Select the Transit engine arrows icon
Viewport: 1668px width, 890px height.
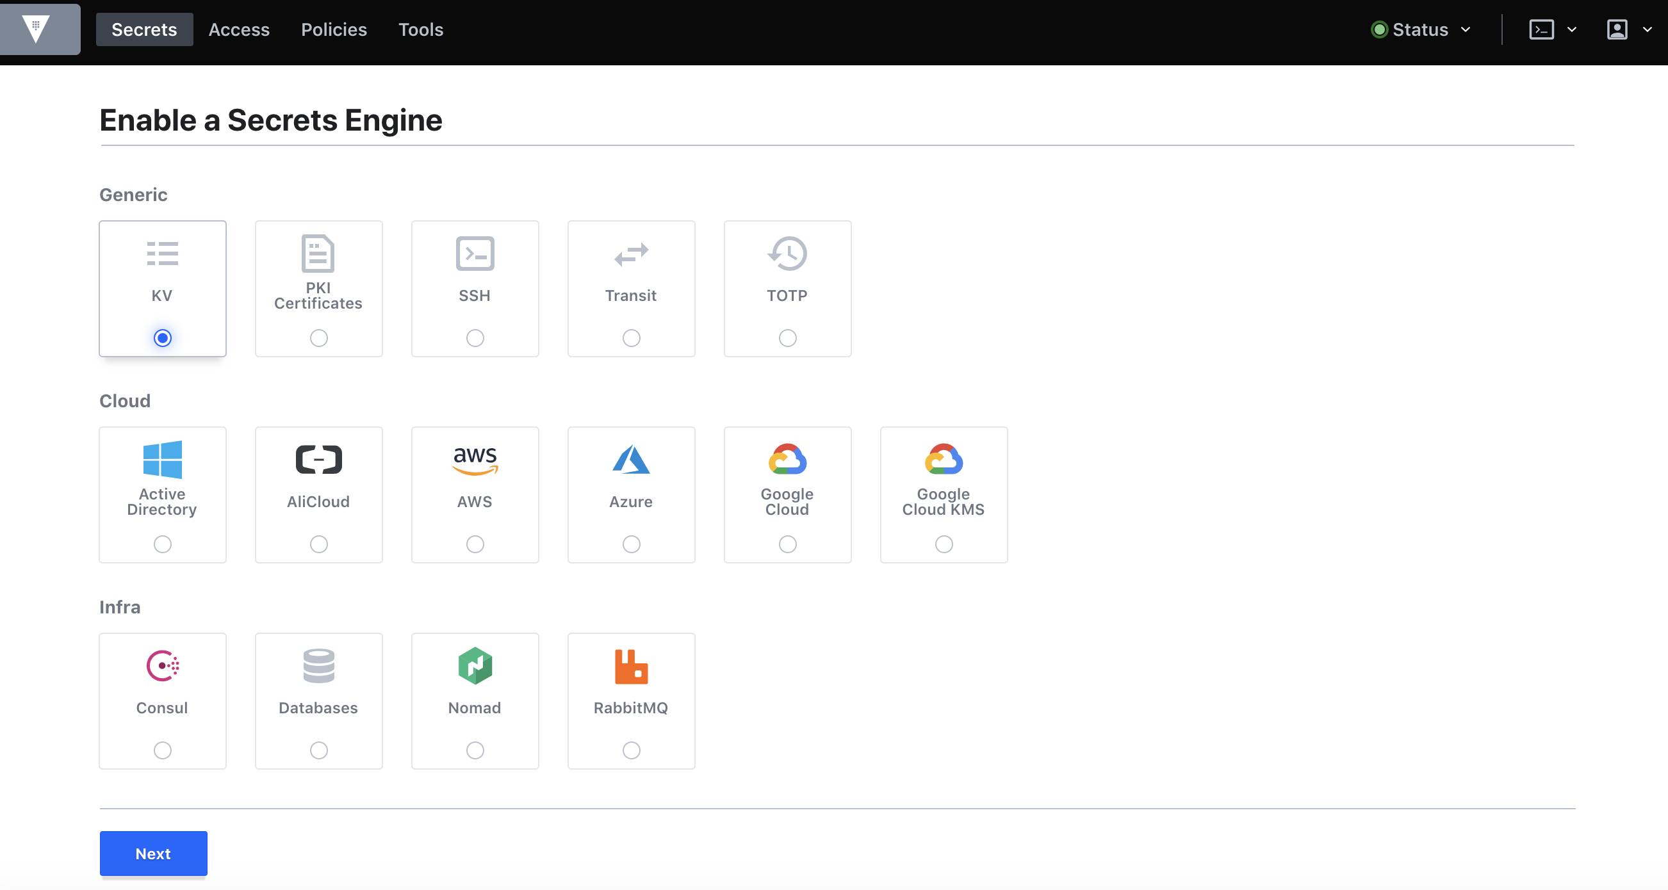pyautogui.click(x=631, y=254)
